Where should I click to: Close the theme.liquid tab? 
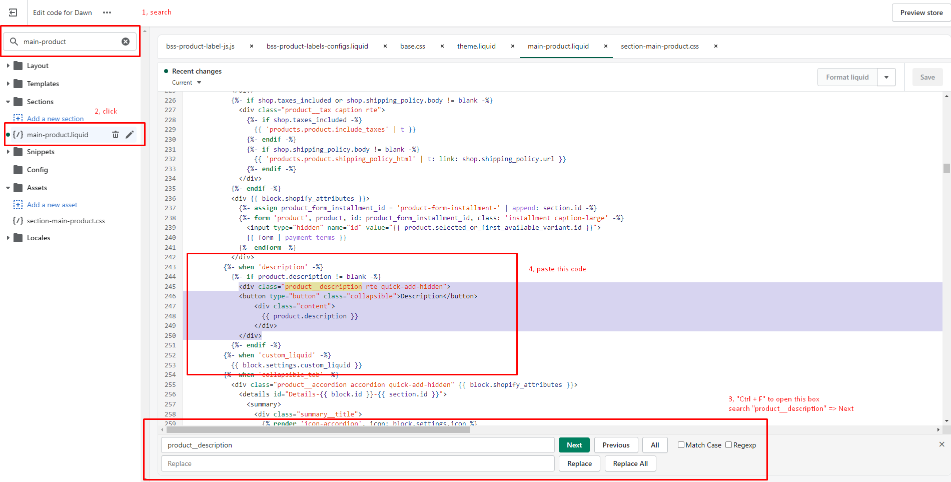tap(513, 46)
